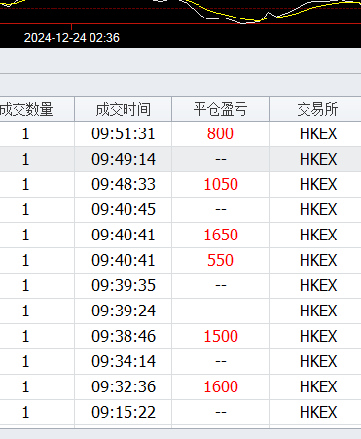Click the -- profit cell at 09:15:22
Screen dimensions: 361x439
point(221,412)
